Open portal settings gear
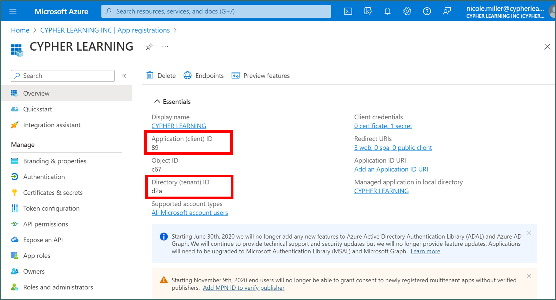 (407, 11)
